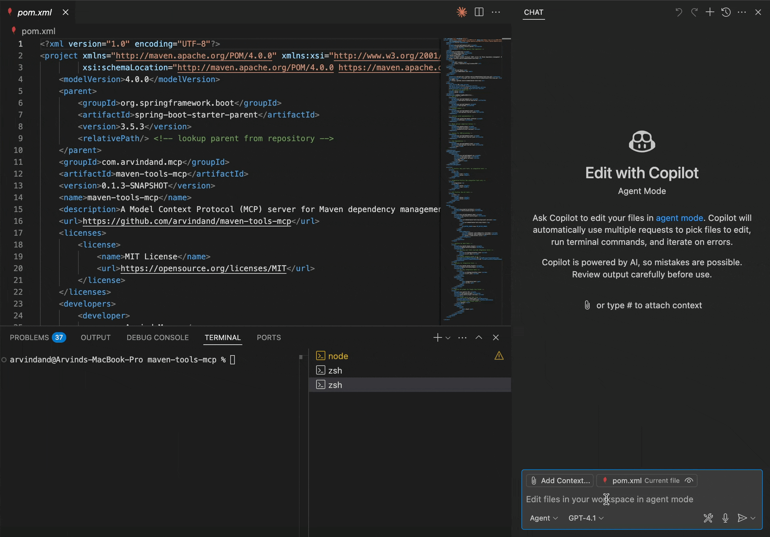Open the chat history clock icon
The image size is (770, 537).
click(x=726, y=12)
